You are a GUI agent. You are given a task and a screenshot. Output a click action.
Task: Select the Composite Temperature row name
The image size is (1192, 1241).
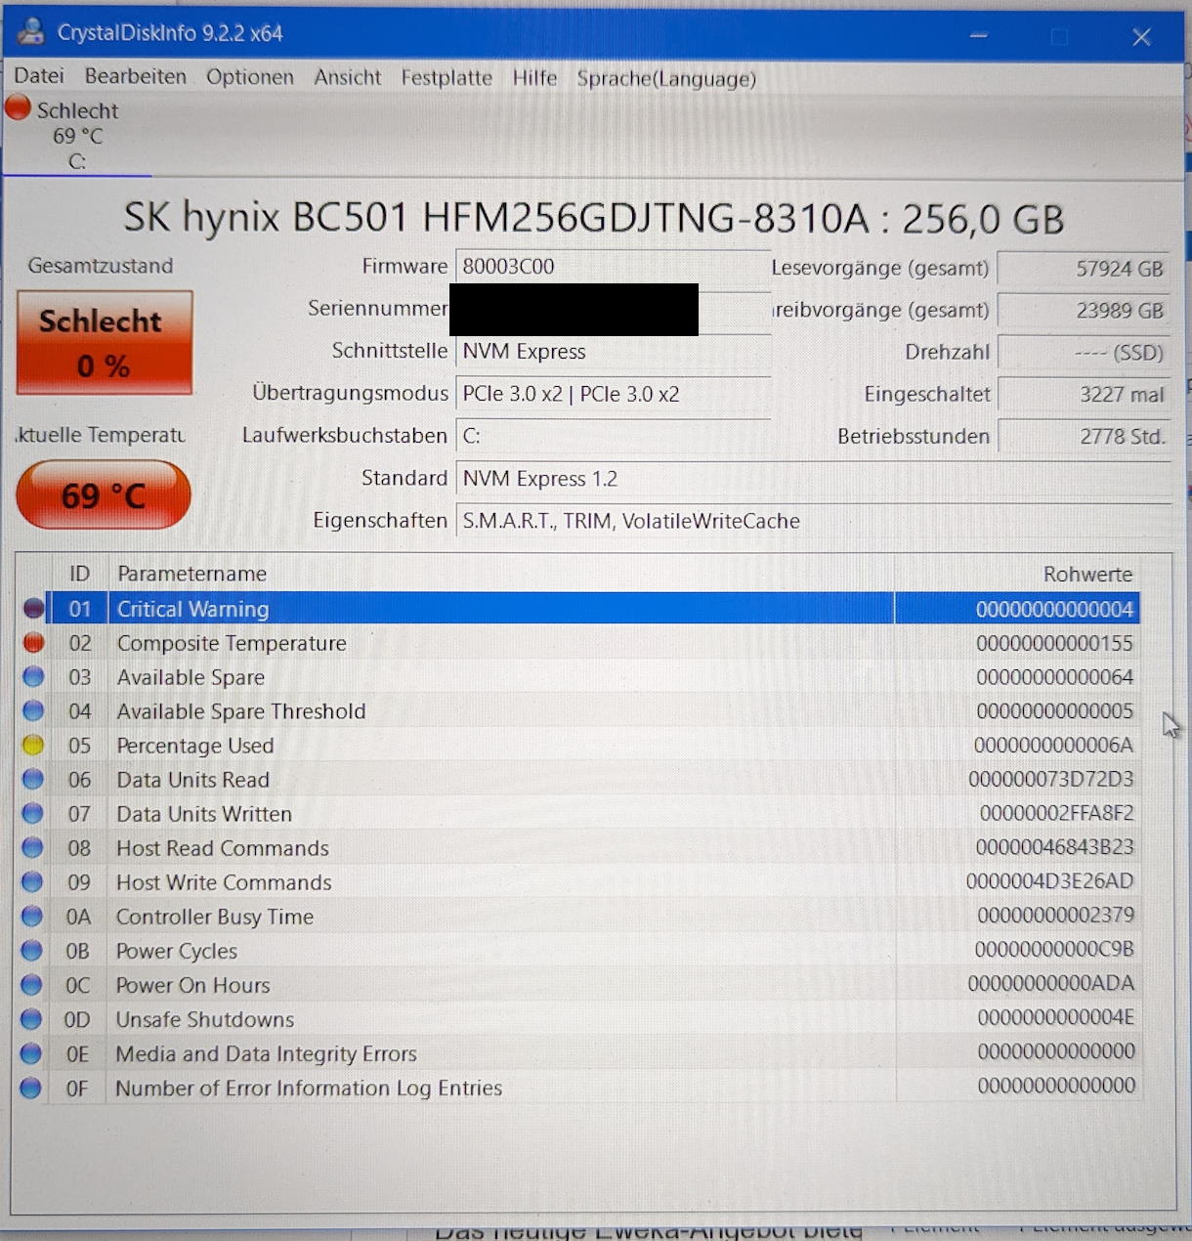232,643
